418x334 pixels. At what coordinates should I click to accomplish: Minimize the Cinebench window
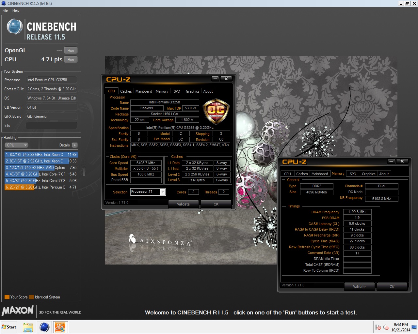click(401, 3)
